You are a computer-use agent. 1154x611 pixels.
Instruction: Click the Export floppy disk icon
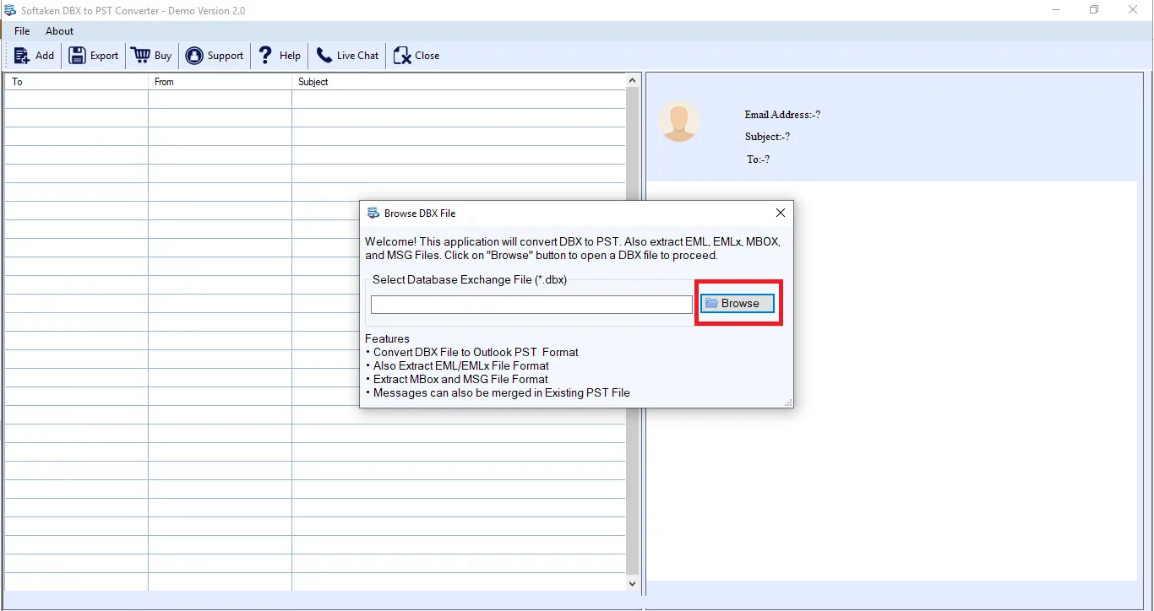click(77, 56)
